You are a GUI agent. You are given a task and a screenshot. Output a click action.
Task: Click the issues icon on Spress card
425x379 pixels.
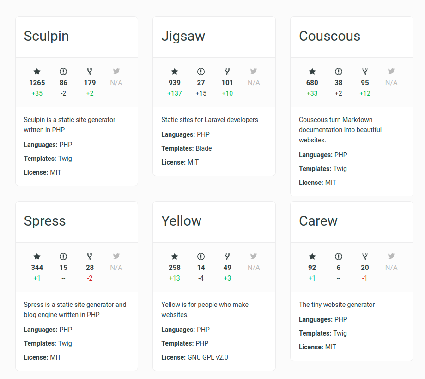point(63,257)
